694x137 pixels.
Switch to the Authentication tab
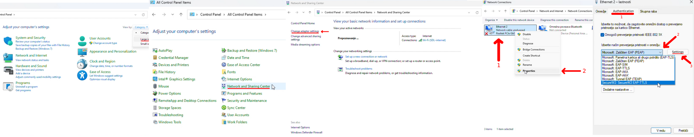pos(623,11)
